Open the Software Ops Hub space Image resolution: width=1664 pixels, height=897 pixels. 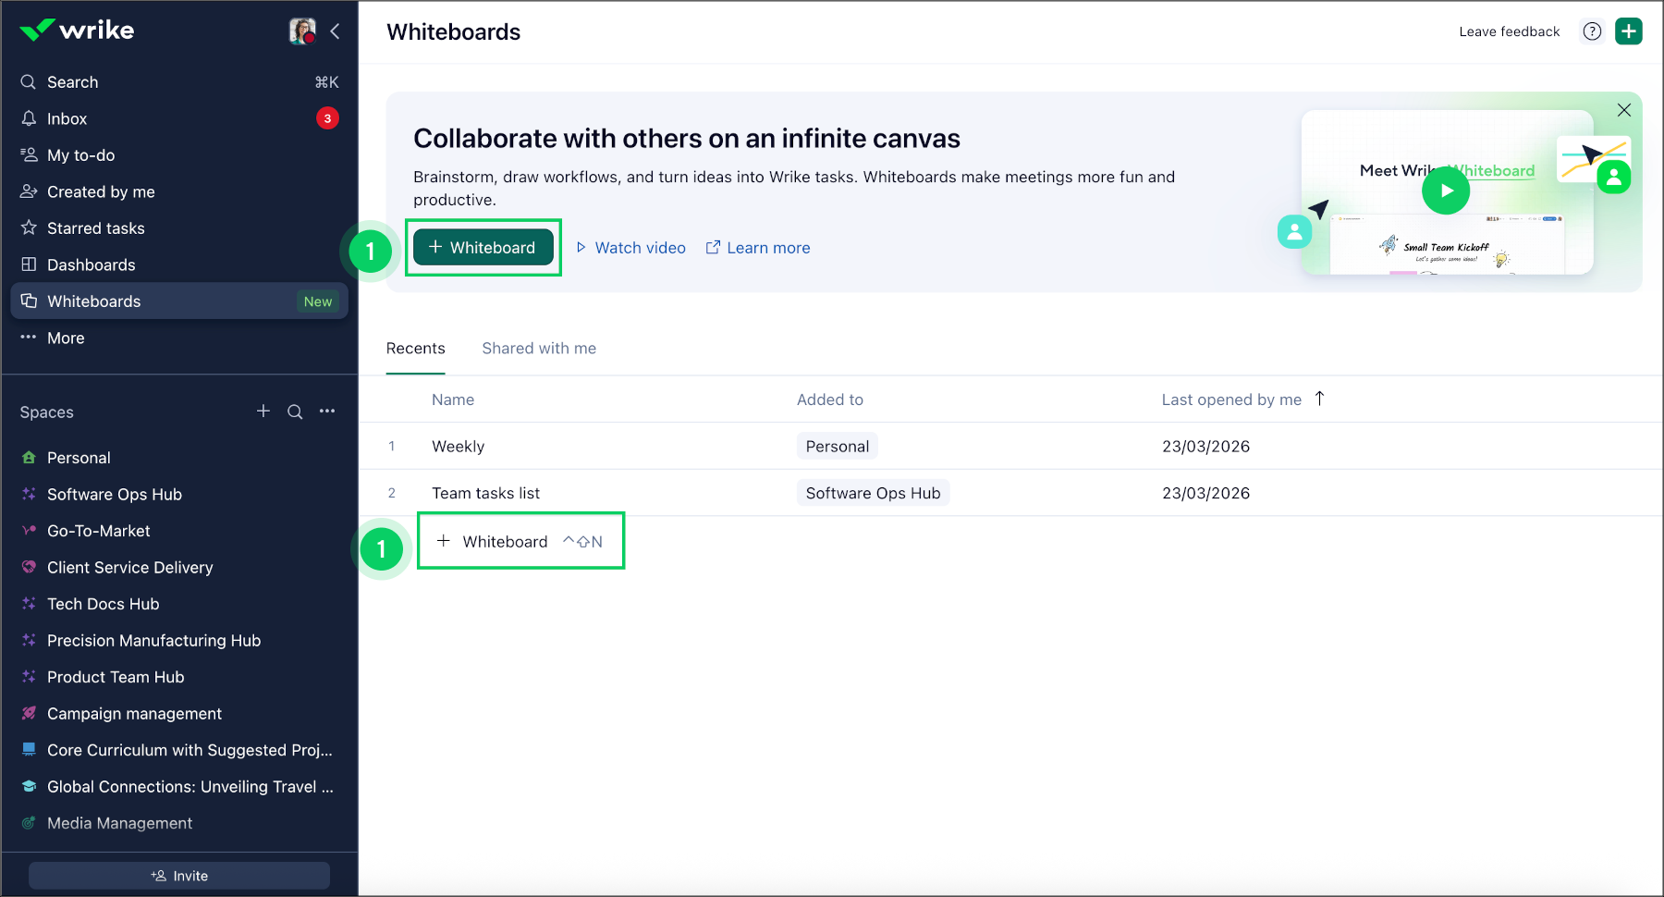pos(115,495)
